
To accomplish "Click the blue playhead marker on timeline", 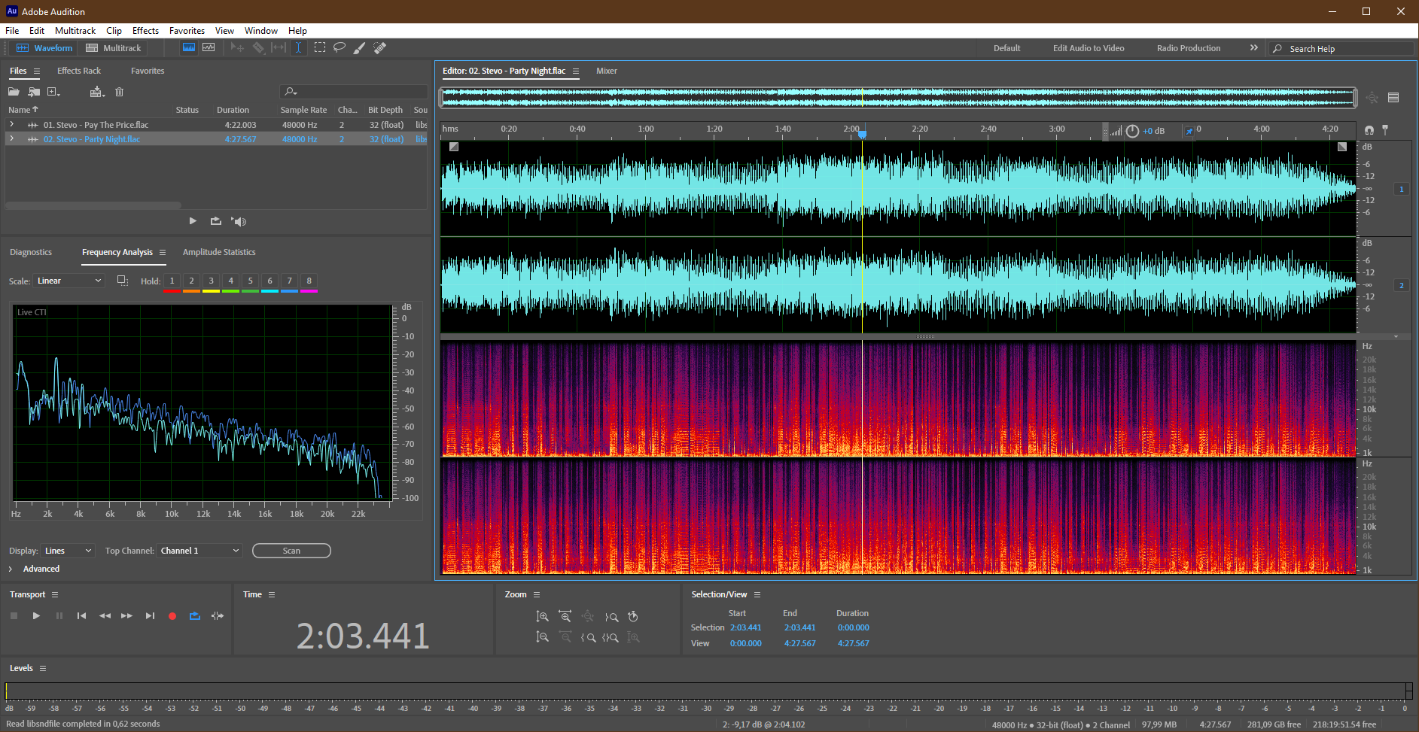I will point(863,134).
